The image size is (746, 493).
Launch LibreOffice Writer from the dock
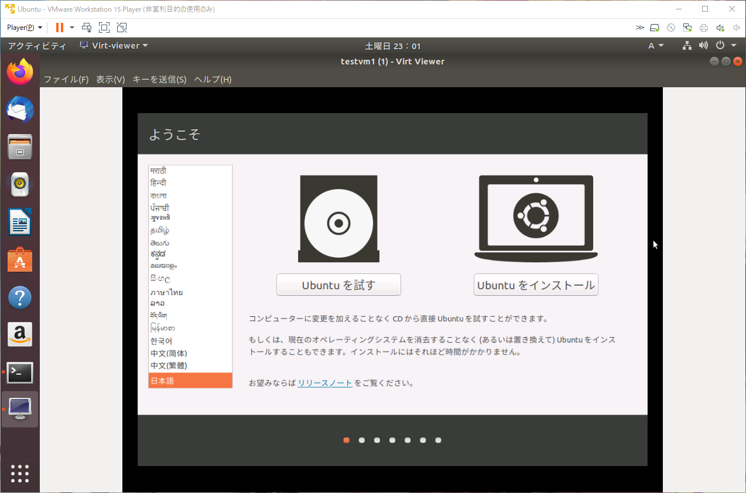20,222
